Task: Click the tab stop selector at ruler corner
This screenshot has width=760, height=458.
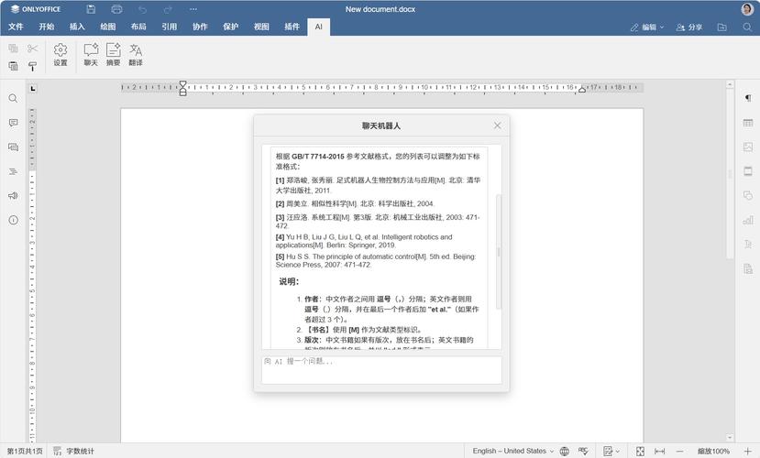Action: click(32, 89)
